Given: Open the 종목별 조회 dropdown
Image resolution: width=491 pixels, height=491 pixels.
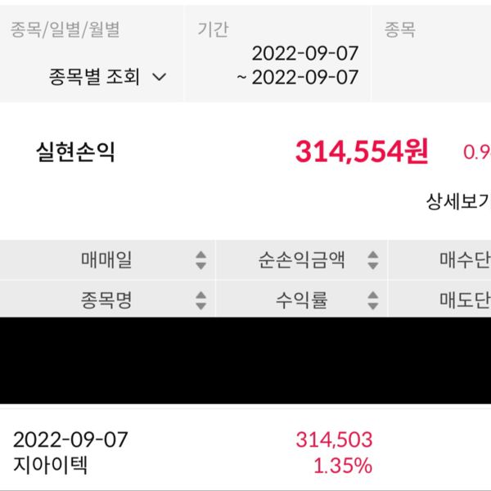Looking at the screenshot, I should coord(107,77).
